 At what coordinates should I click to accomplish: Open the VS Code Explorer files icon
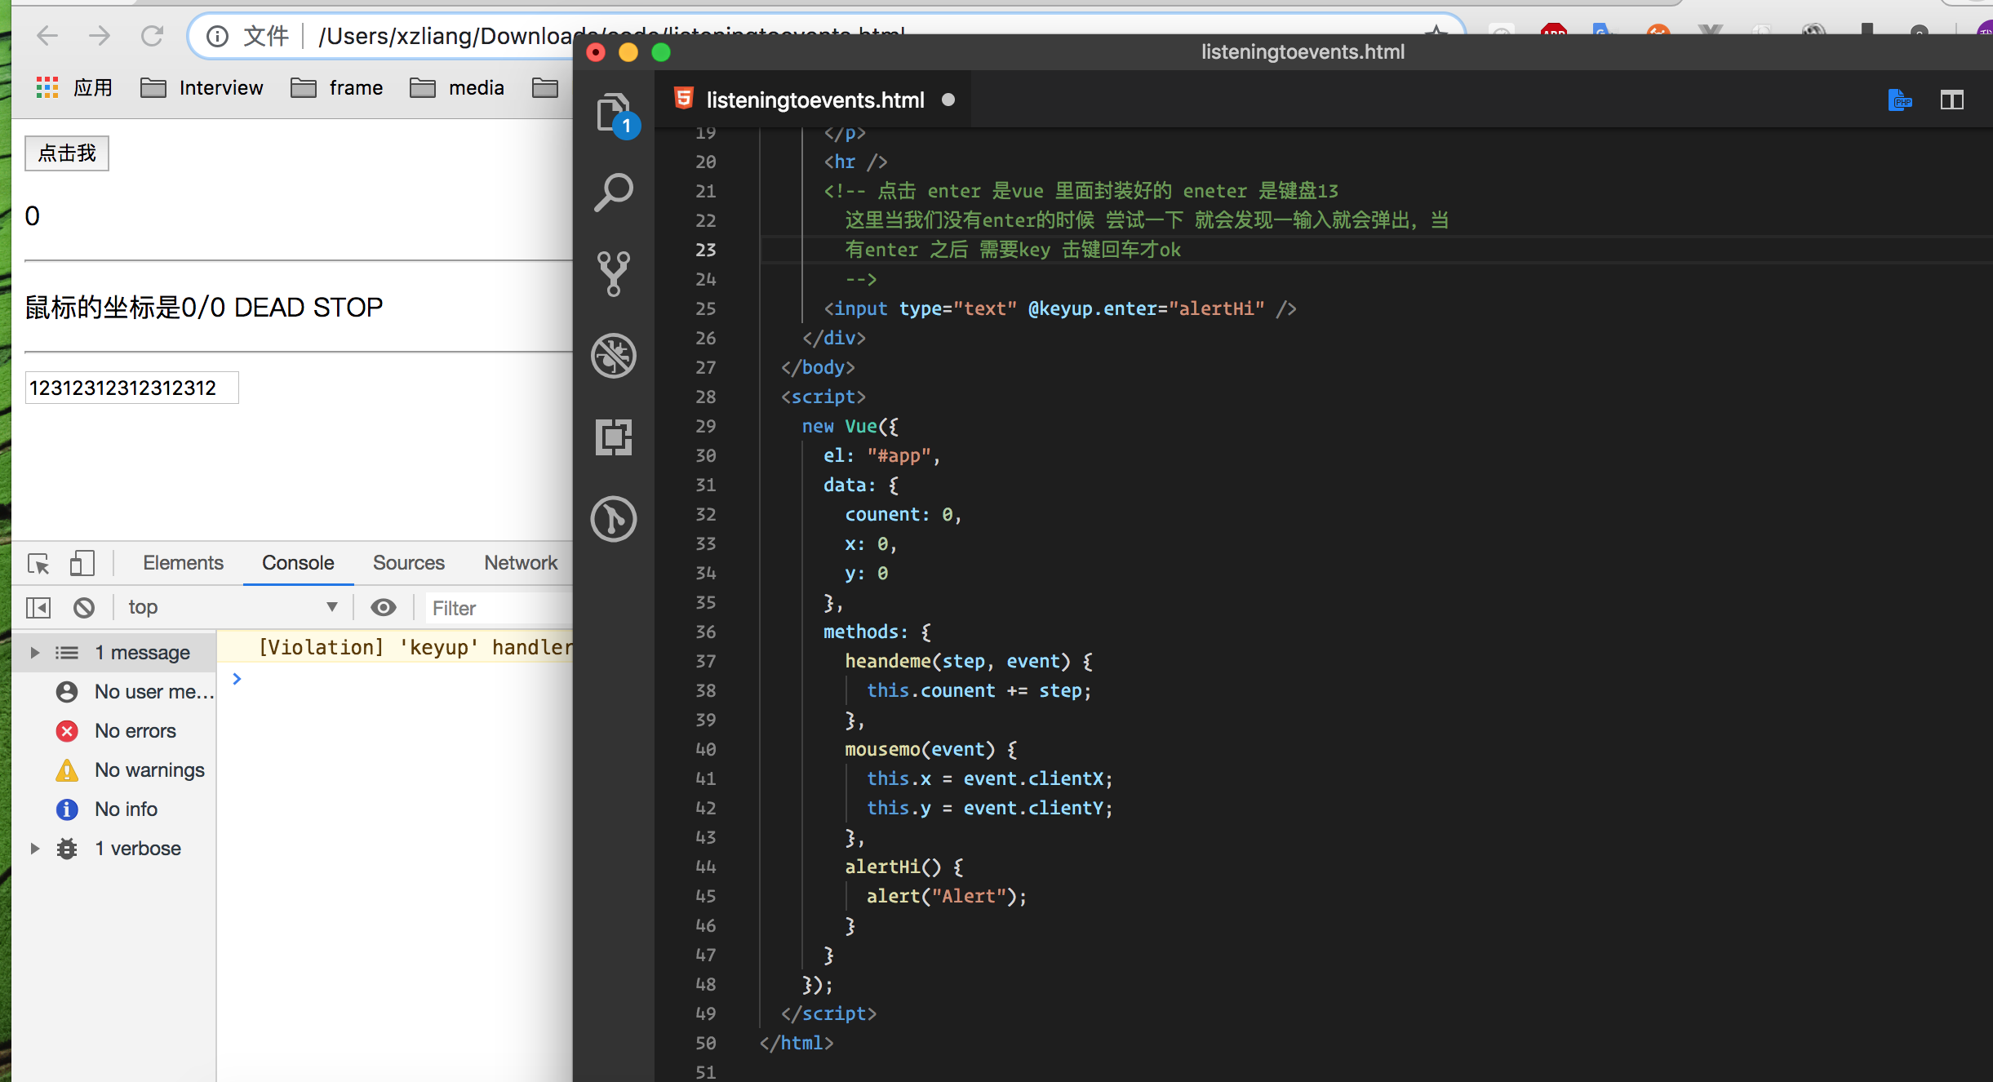(613, 112)
